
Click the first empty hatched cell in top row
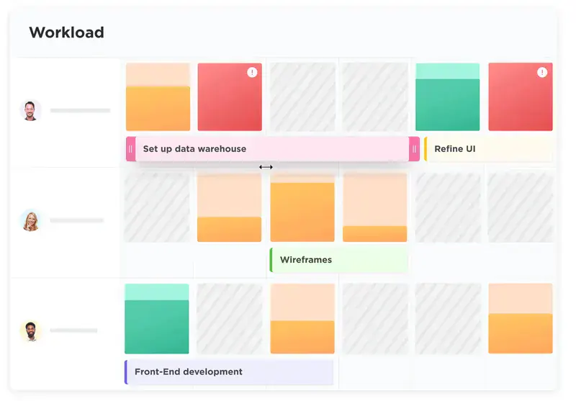click(x=302, y=97)
